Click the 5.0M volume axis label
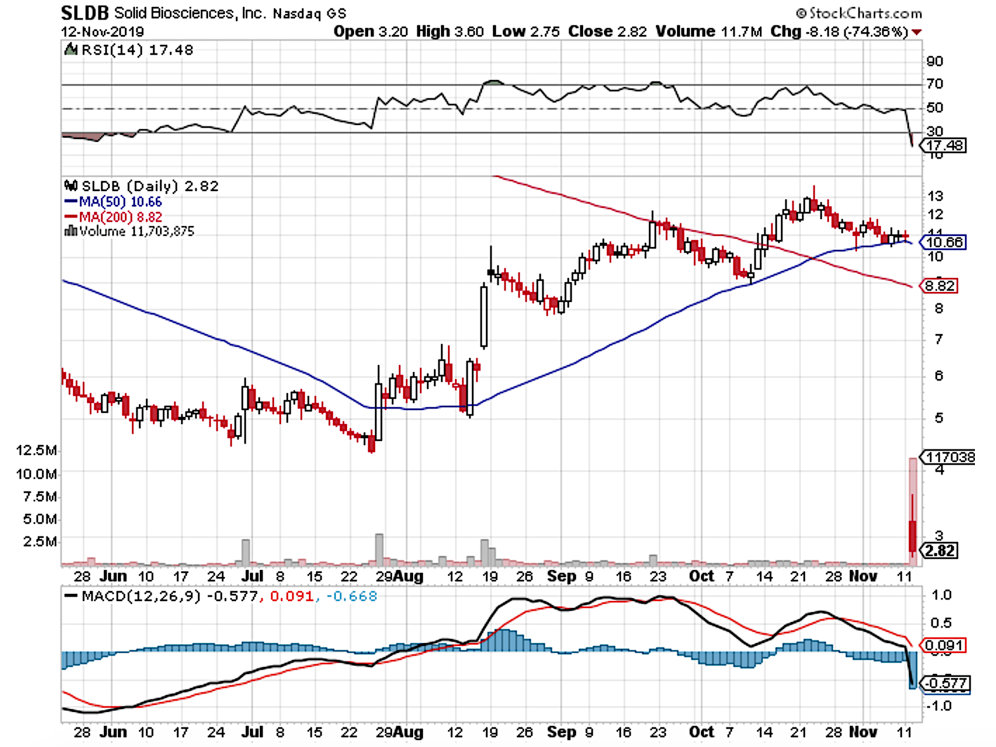The width and height of the screenshot is (996, 747). (x=40, y=520)
